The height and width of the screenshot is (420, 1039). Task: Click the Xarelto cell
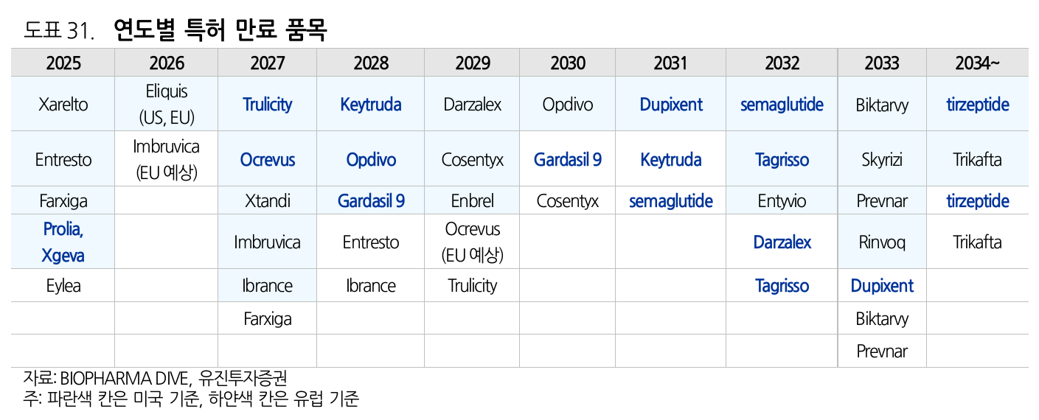click(63, 105)
